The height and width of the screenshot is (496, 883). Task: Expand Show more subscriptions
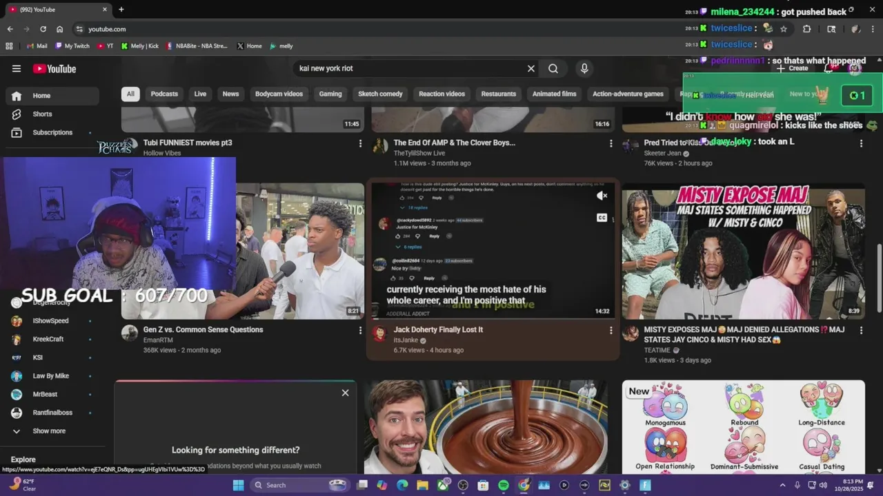(x=52, y=431)
